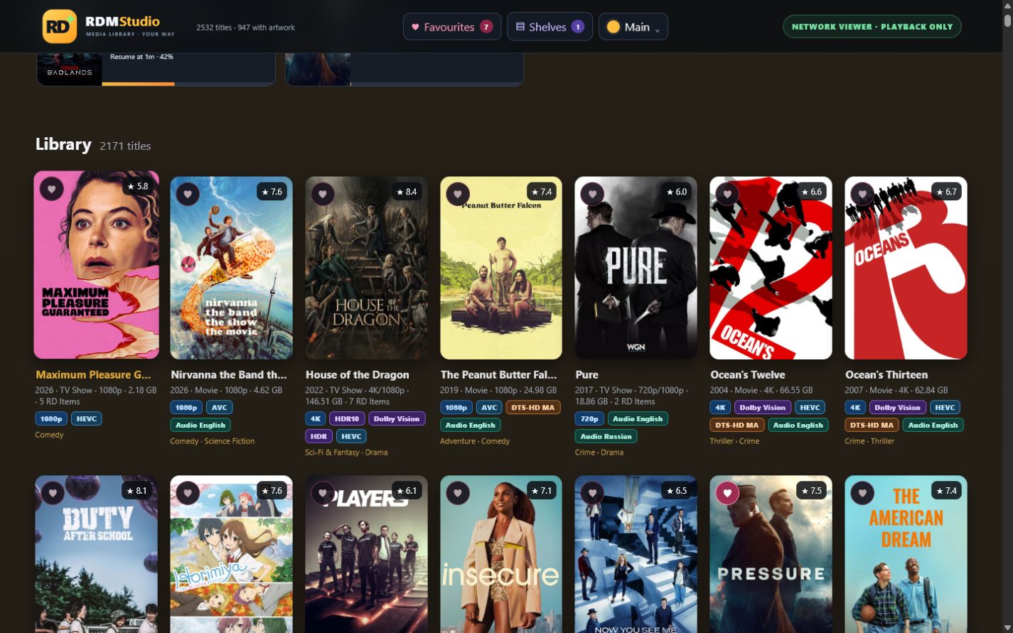The height and width of the screenshot is (633, 1013).
Task: Expand the Main profile dropdown chevron
Action: [657, 29]
